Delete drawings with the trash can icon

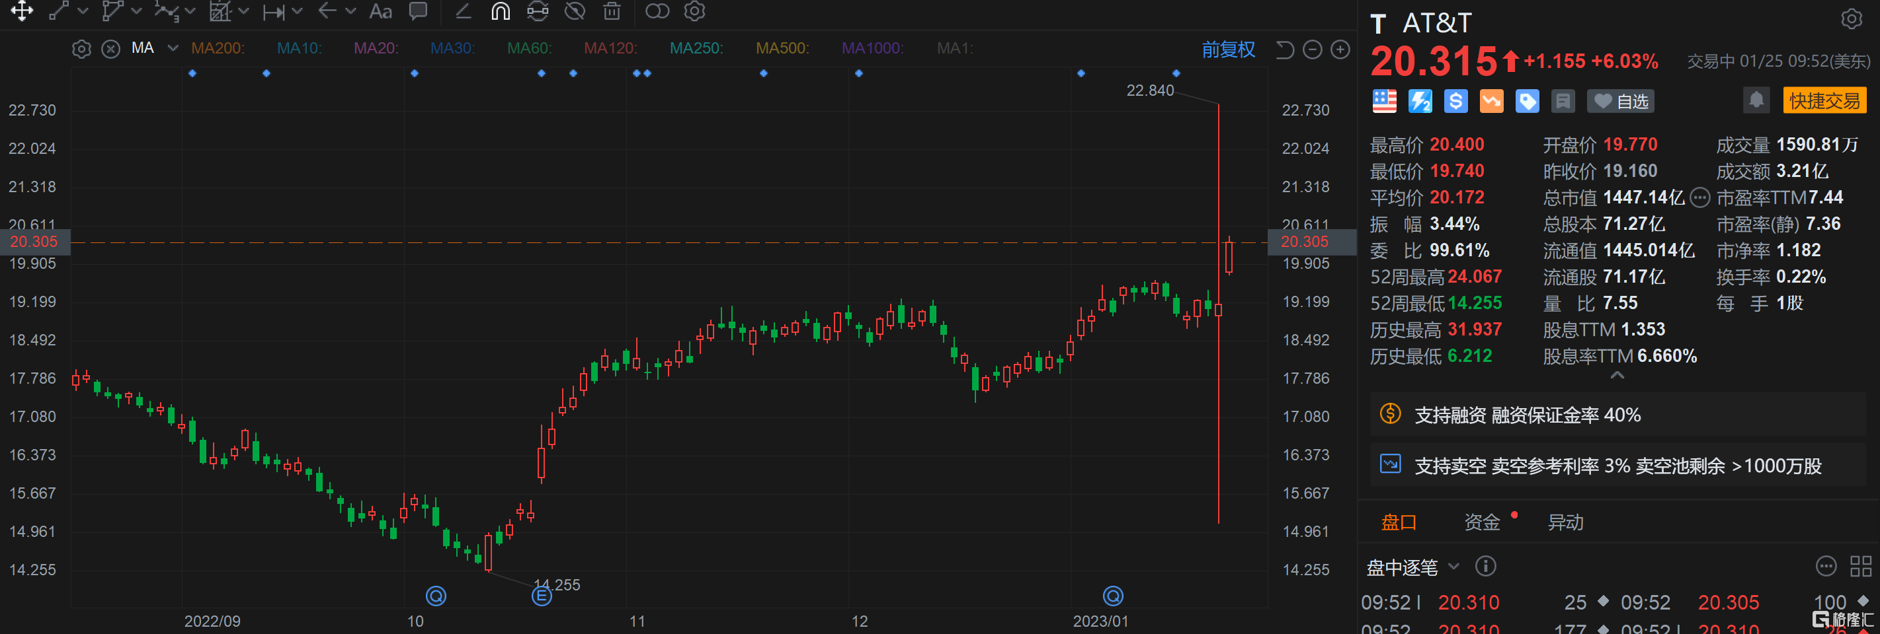612,11
